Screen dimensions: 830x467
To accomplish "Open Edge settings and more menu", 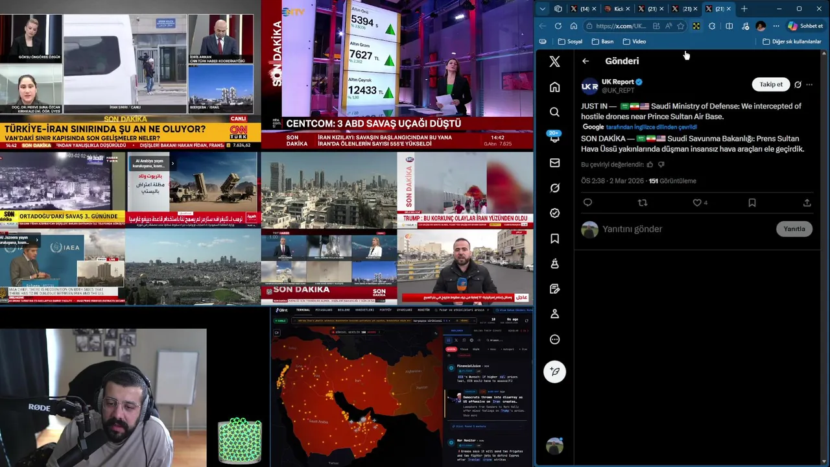I will coord(776,26).
